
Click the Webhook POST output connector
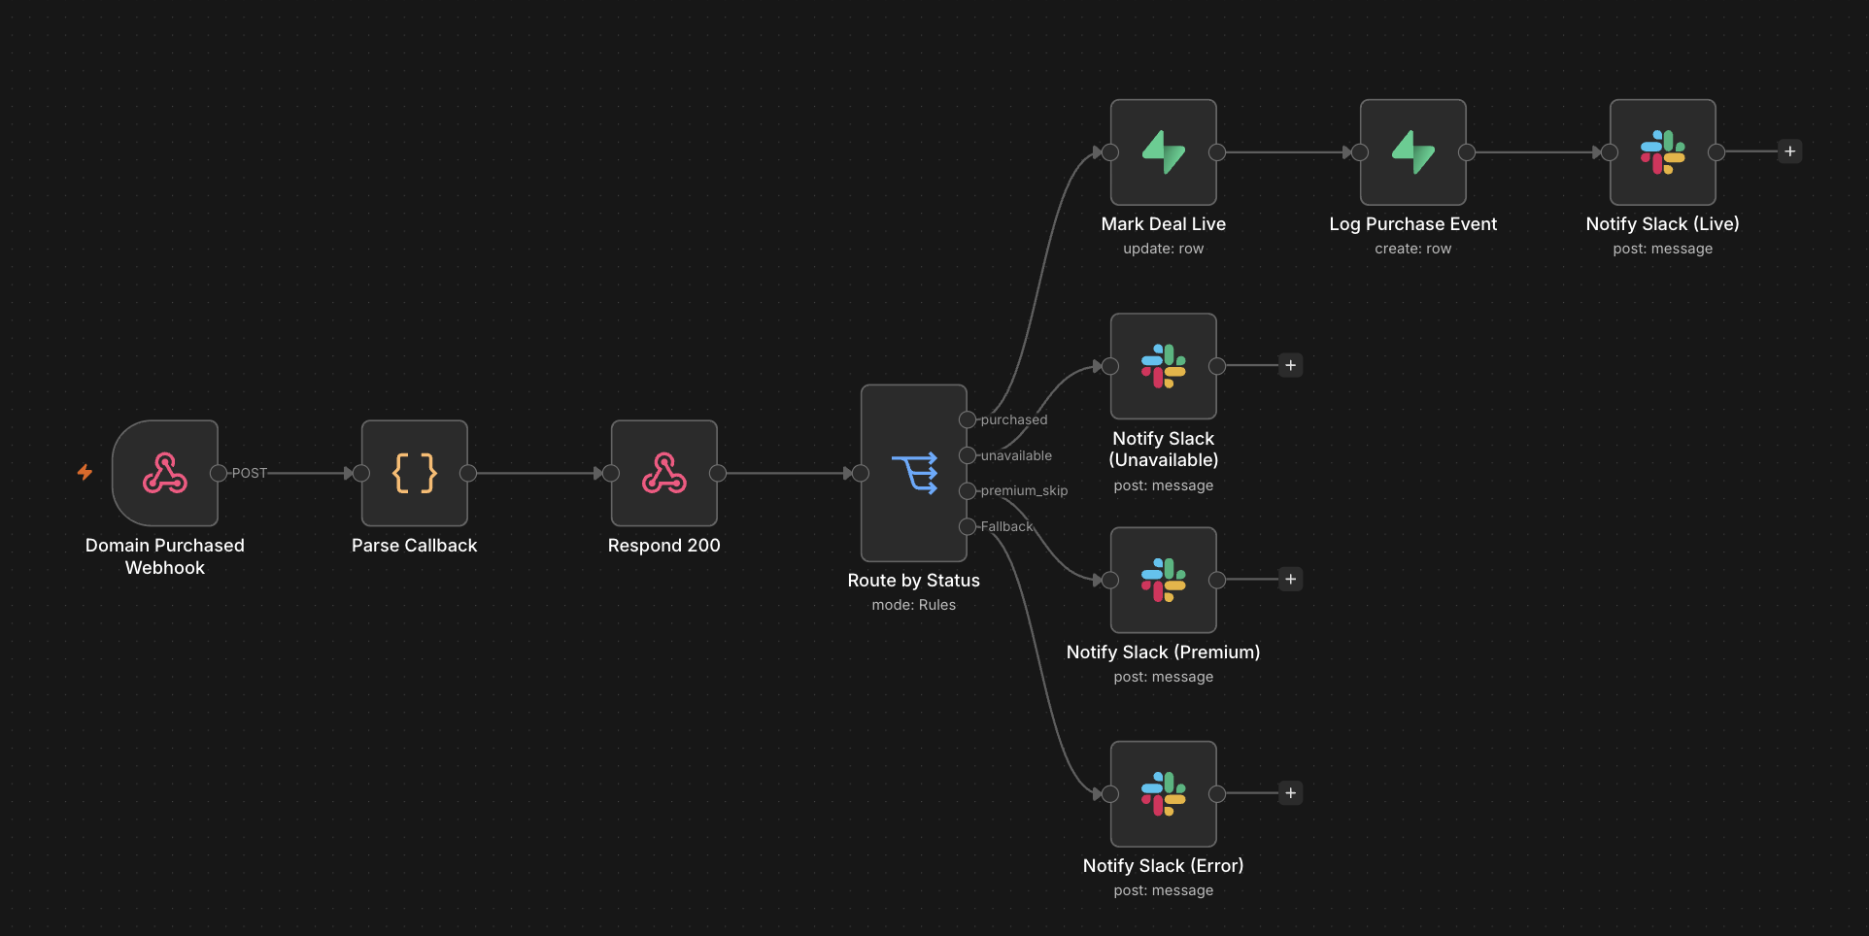click(x=219, y=473)
